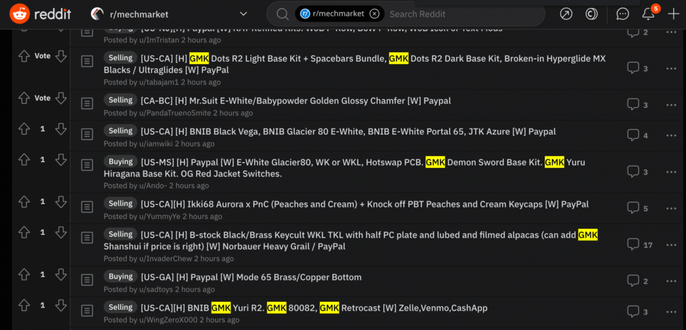Downvote the Mr.Suit E-White post
686x330 pixels.
61,98
